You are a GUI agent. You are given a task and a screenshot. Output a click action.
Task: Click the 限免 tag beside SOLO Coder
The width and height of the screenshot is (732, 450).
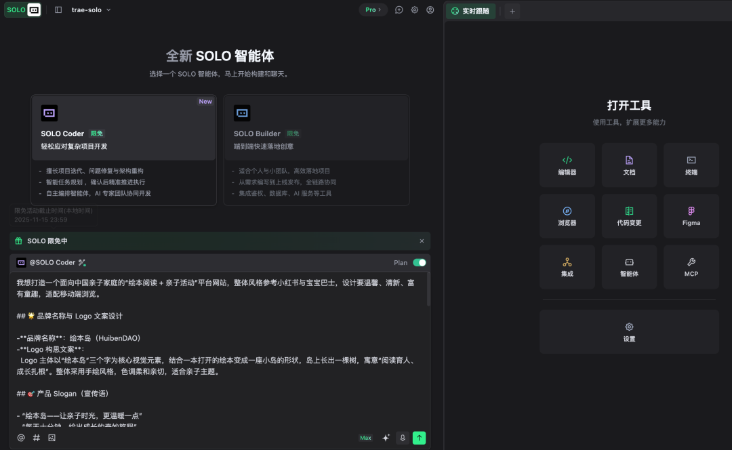tap(97, 134)
